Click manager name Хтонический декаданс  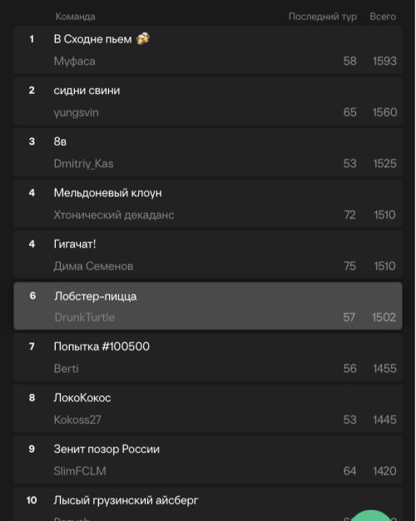tap(114, 215)
